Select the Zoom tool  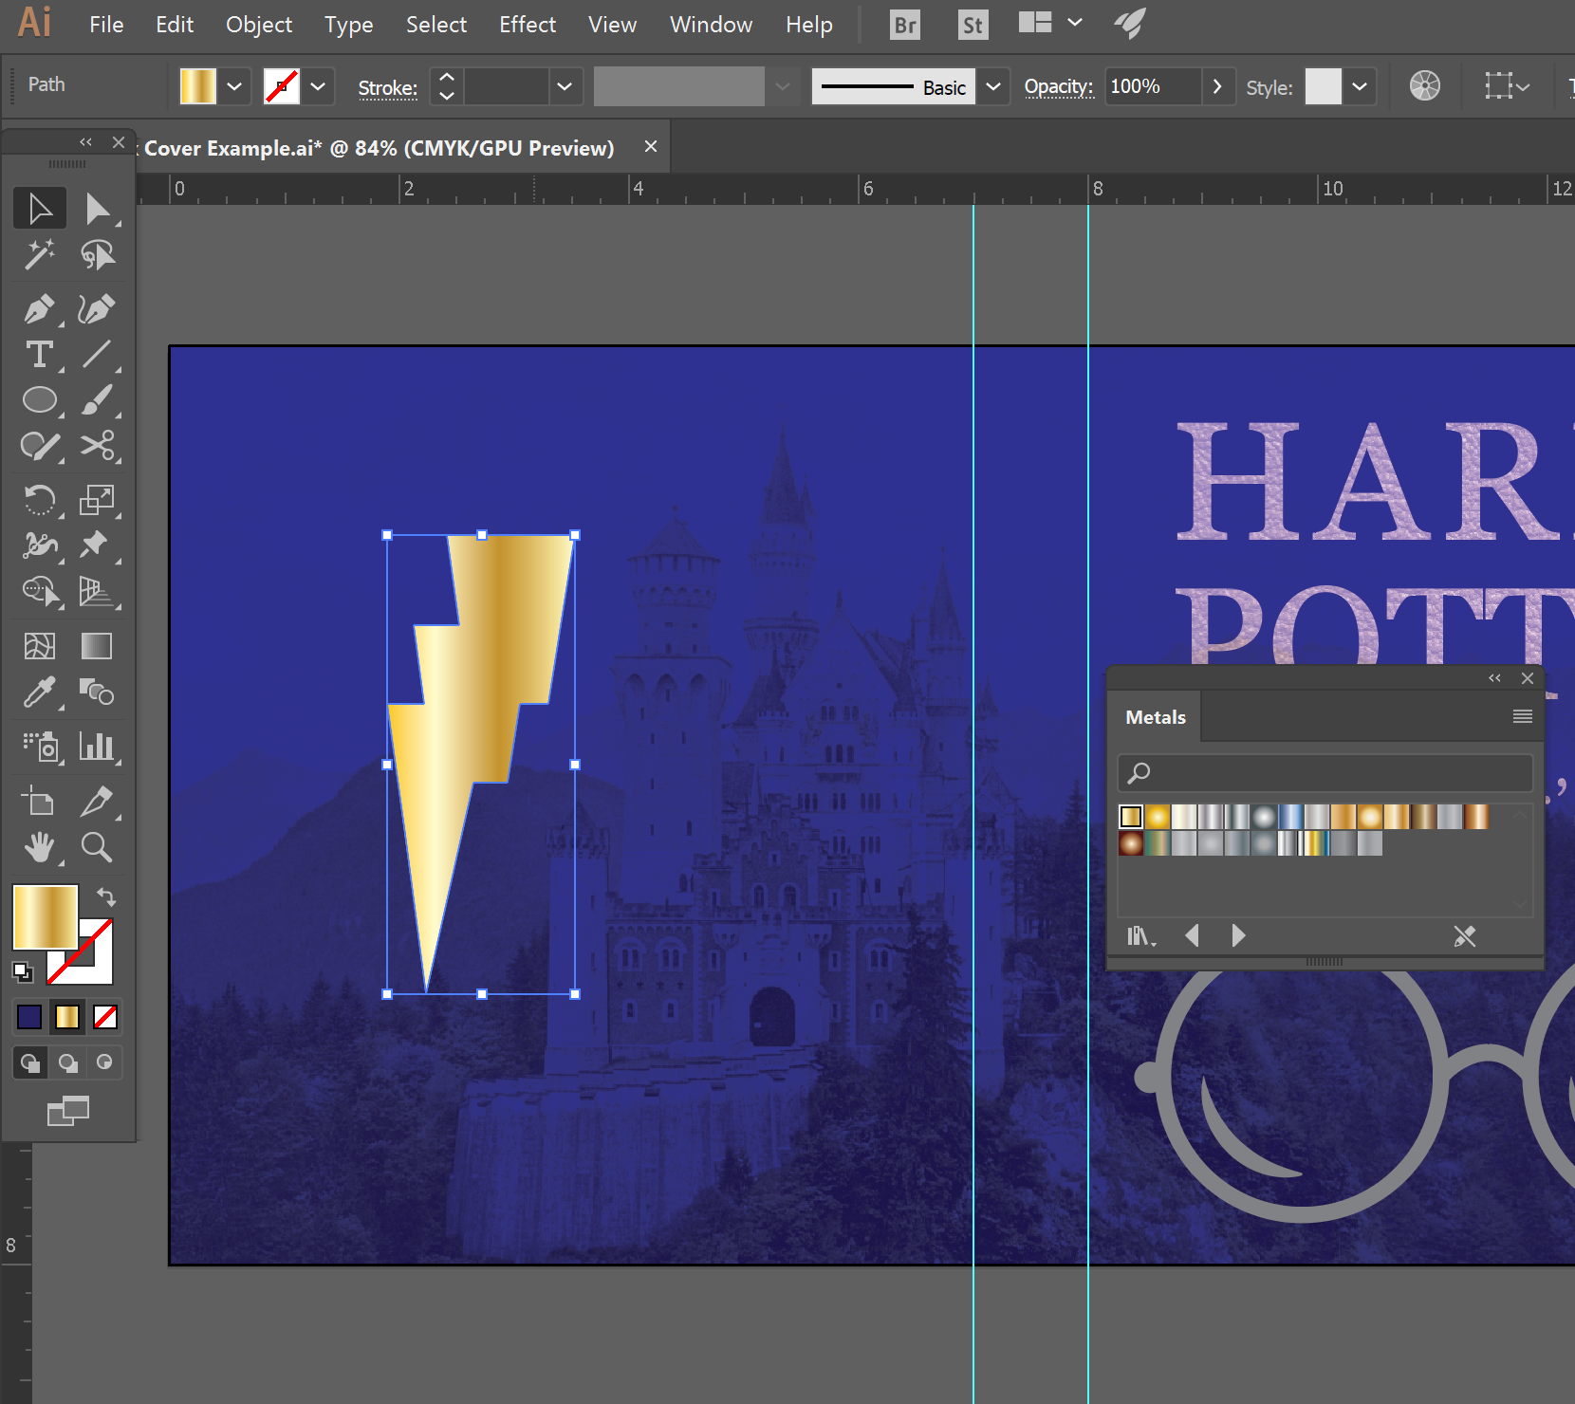click(96, 847)
